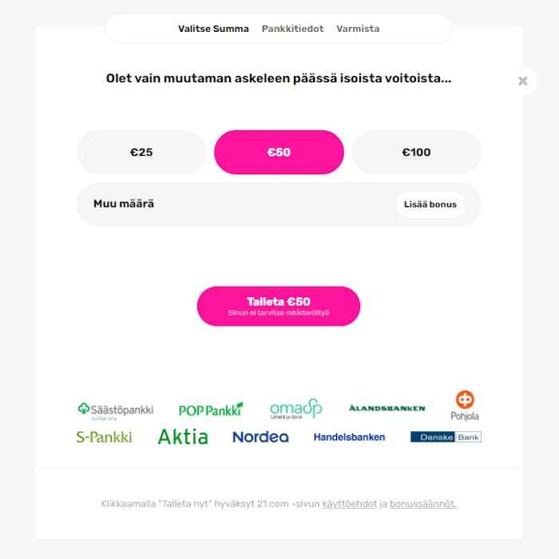
Task: Select the €50 deposit amount
Action: tap(279, 153)
